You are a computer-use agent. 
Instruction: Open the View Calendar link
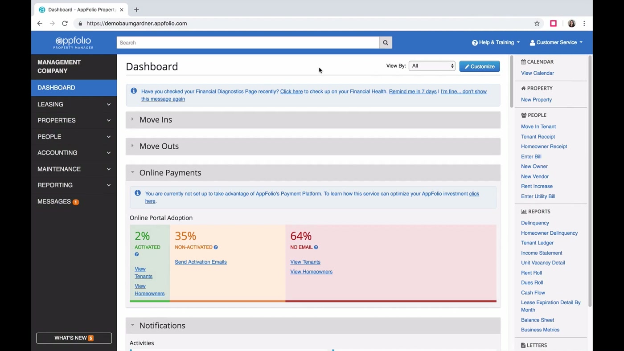(538, 73)
